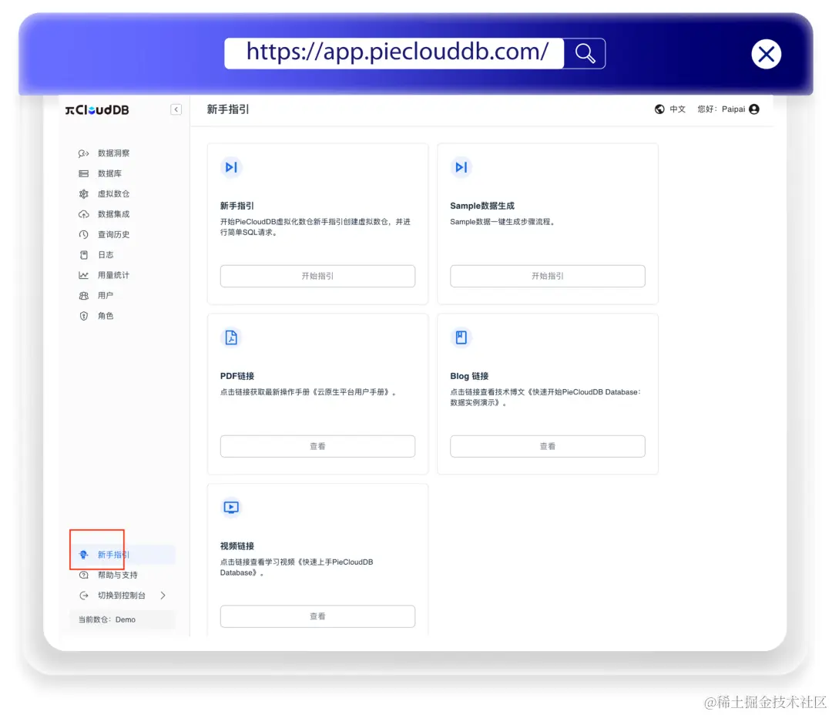Click the 新手指引 lightbulb icon in sidebar
The image size is (832, 715).
tap(83, 555)
